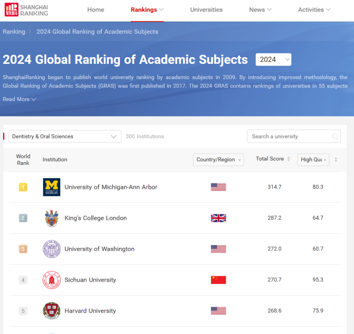Open the High Quality indicator dropdown
The width and height of the screenshot is (354, 334).
click(313, 160)
